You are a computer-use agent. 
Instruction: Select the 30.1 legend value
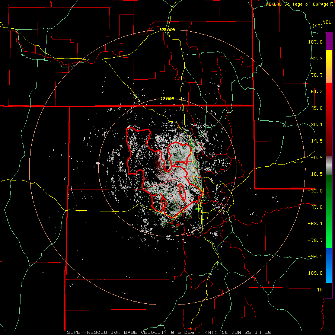[317, 125]
